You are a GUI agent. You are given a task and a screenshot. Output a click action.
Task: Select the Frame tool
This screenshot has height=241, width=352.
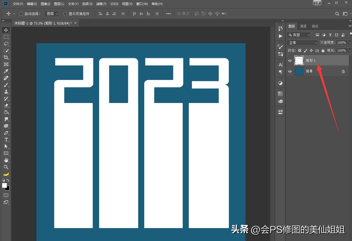click(x=6, y=64)
